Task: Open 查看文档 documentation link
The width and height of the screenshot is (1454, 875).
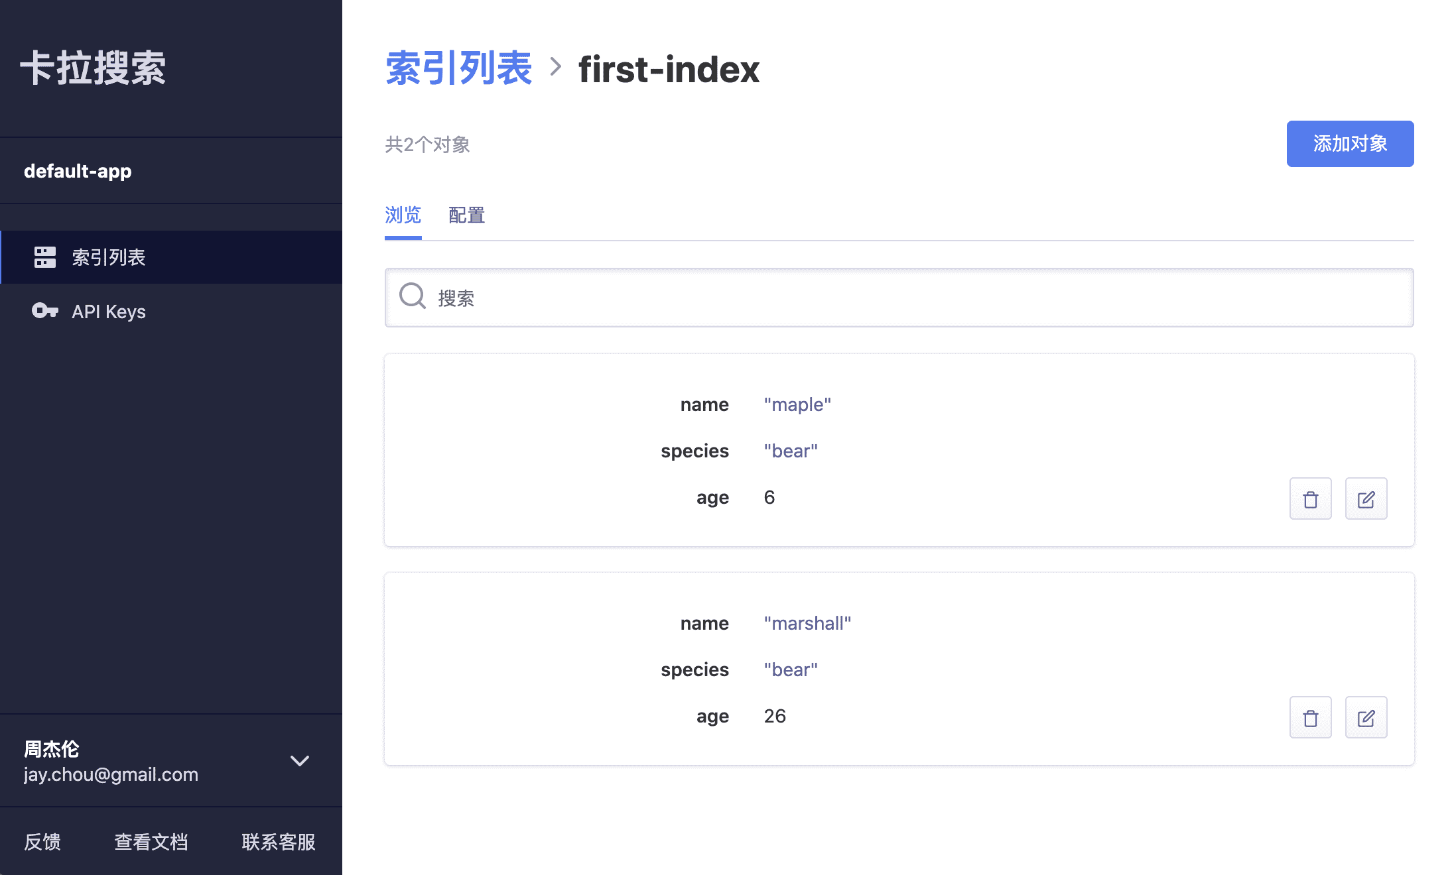Action: 151,842
